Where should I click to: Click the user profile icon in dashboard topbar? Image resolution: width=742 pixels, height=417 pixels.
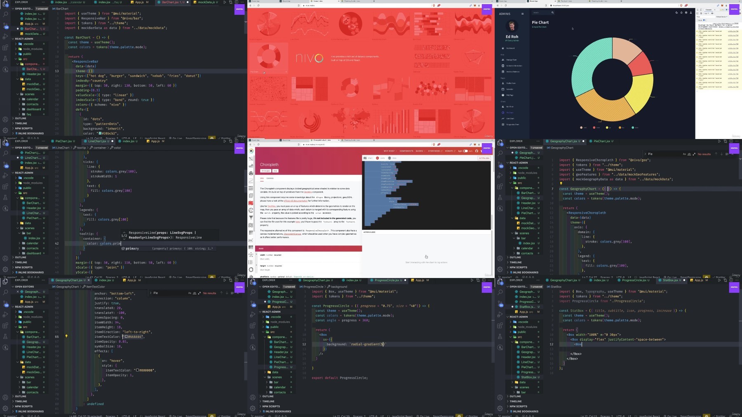[691, 13]
